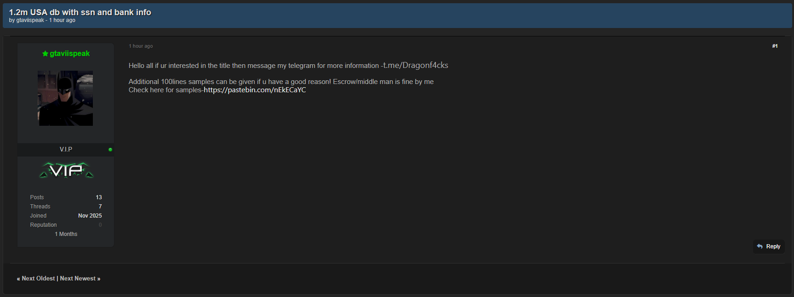Click the green VIP badge image

(x=66, y=170)
